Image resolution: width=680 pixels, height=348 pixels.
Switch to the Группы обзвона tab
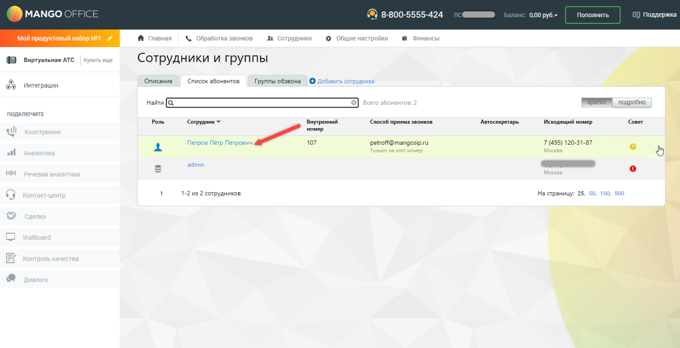pyautogui.click(x=277, y=81)
